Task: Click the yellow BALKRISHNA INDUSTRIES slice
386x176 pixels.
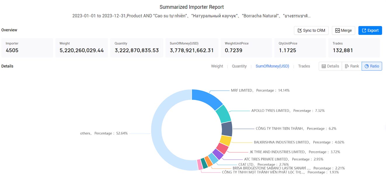Action: click(226, 141)
